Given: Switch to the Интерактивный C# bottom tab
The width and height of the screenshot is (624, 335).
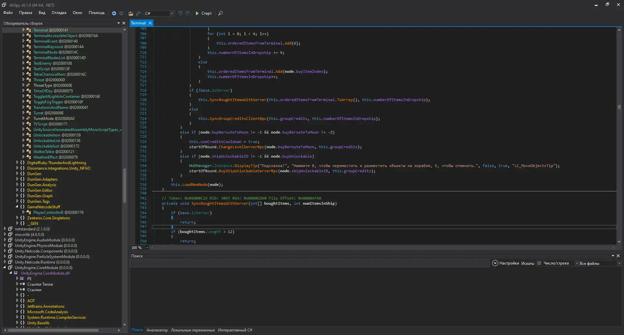Looking at the screenshot, I should pos(235,330).
